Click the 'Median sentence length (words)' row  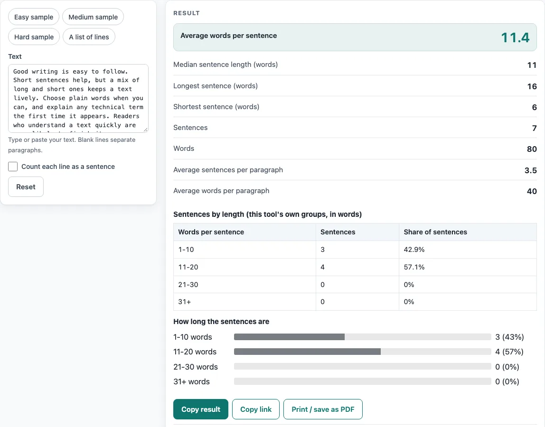point(355,65)
